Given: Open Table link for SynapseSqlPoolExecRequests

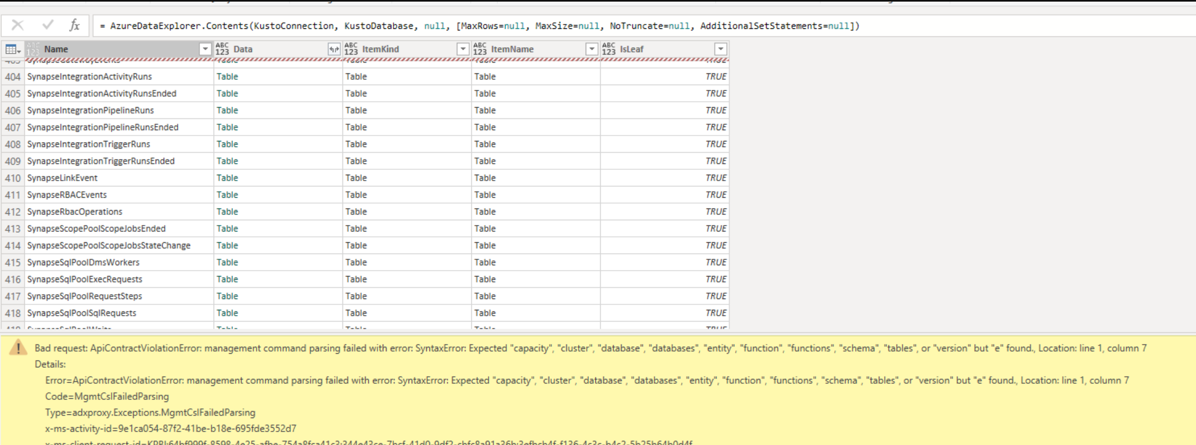Looking at the screenshot, I should 227,279.
